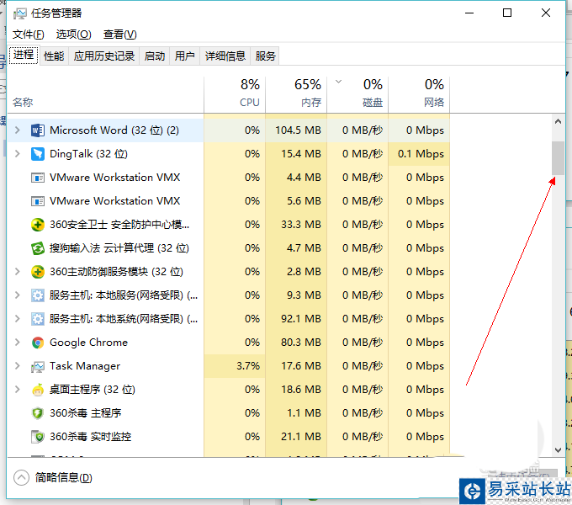
Task: Switch to the 详细信息 tab
Action: click(225, 56)
